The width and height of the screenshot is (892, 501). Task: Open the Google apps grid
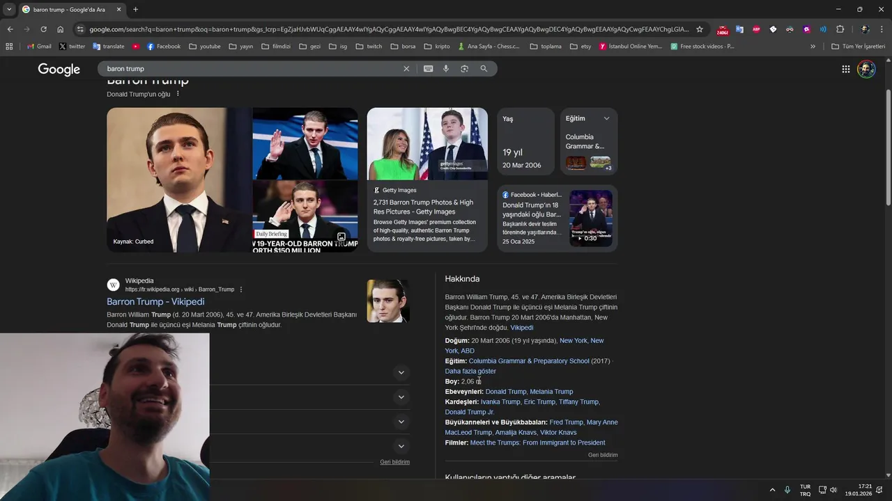click(x=845, y=69)
